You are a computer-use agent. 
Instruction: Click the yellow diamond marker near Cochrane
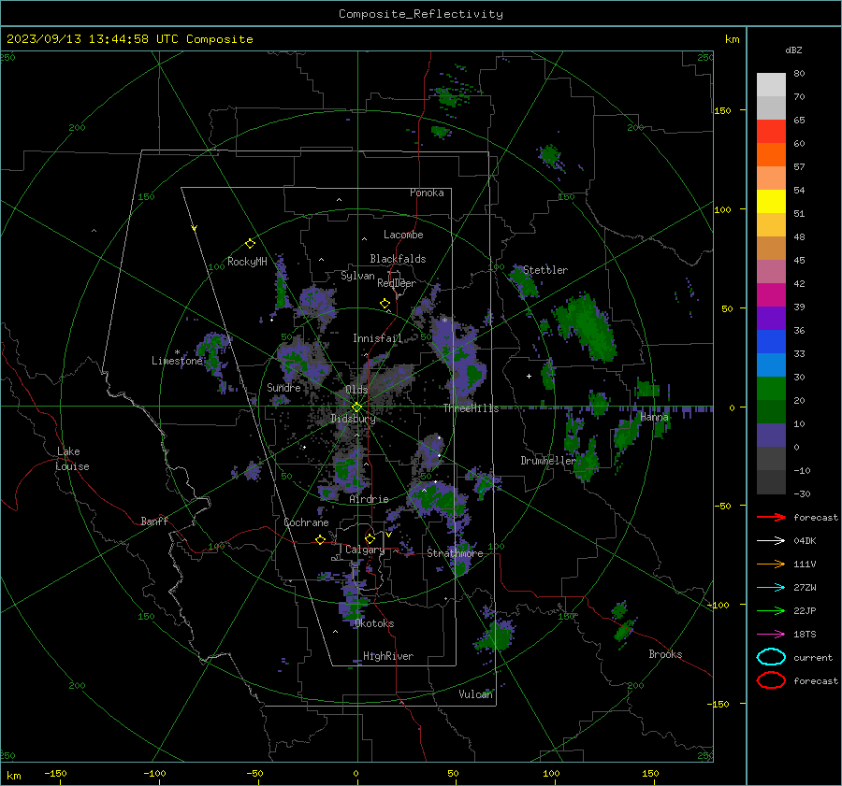321,539
